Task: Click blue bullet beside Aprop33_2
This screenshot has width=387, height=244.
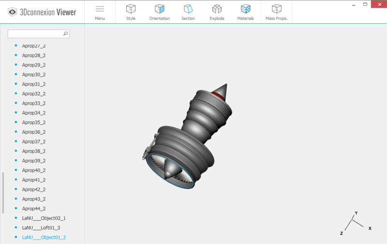Action: pos(16,103)
